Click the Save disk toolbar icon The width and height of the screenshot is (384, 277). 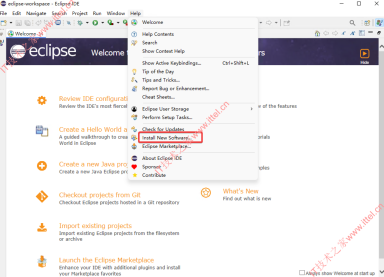point(18,22)
